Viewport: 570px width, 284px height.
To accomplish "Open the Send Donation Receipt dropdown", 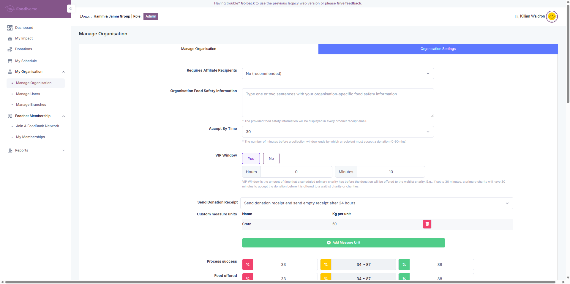I will point(376,203).
